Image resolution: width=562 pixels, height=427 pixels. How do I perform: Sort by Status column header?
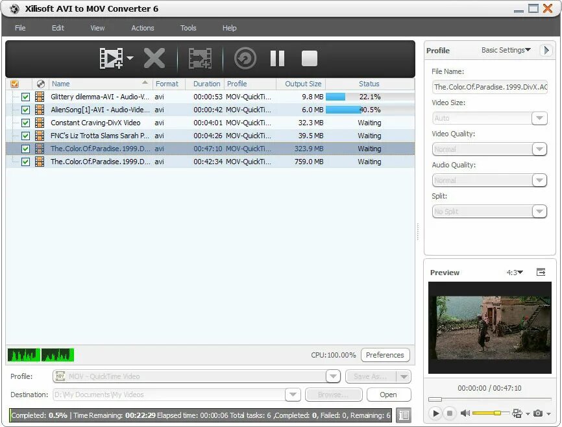pyautogui.click(x=369, y=84)
